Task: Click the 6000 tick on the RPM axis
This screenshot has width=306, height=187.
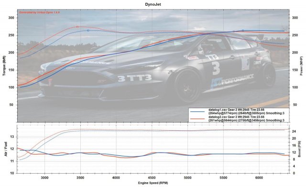Action: coord(259,177)
